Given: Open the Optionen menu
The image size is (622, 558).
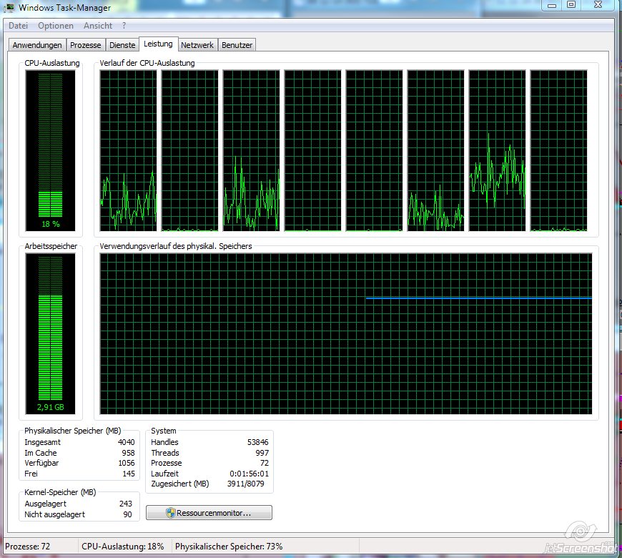Looking at the screenshot, I should (56, 26).
